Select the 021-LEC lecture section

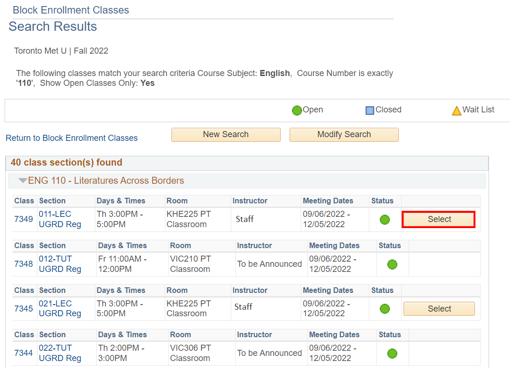[439, 309]
